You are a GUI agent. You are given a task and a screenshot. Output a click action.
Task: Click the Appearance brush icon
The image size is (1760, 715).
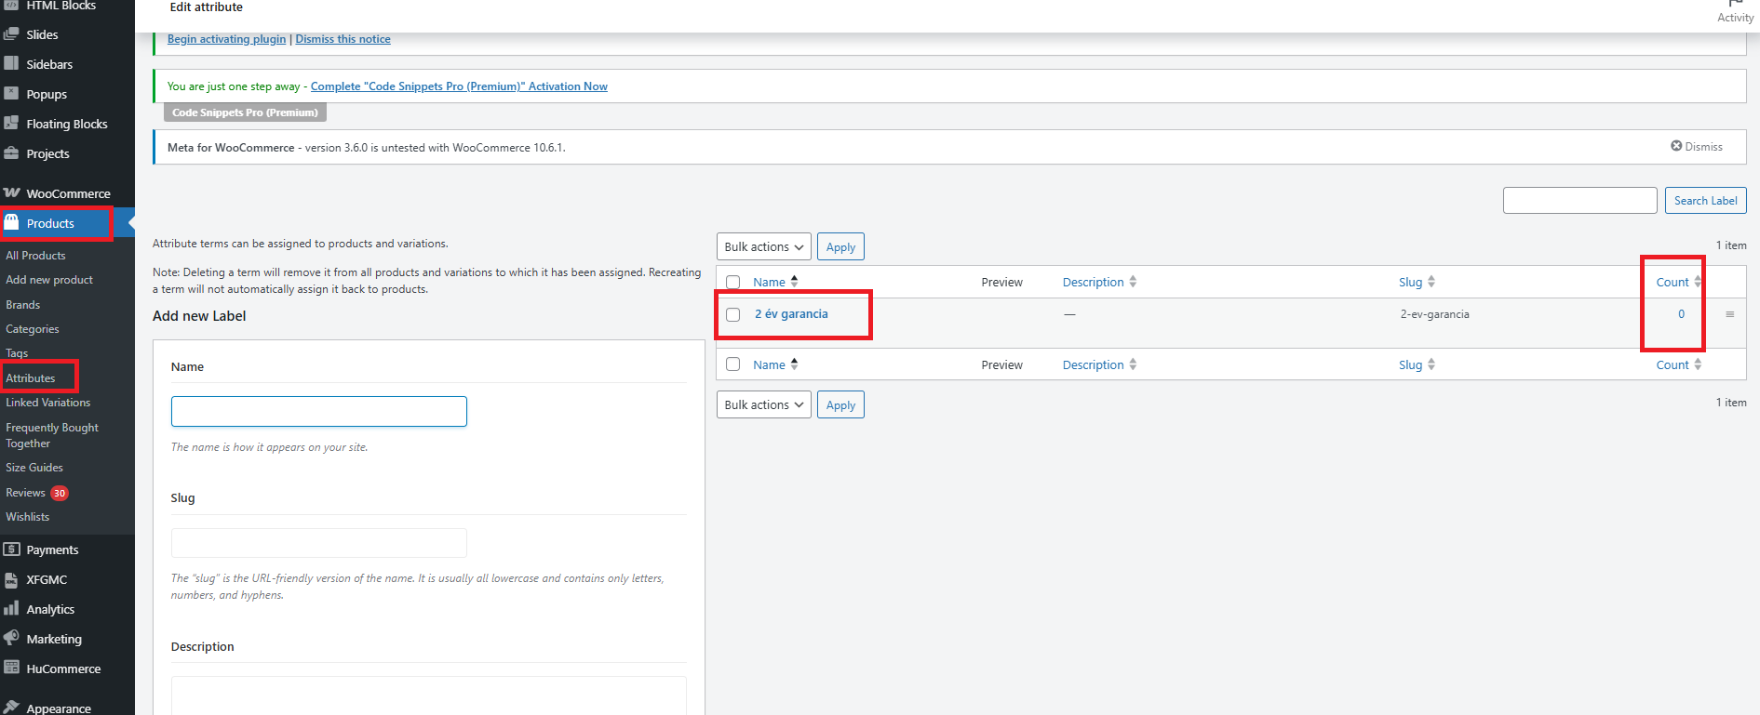(11, 708)
